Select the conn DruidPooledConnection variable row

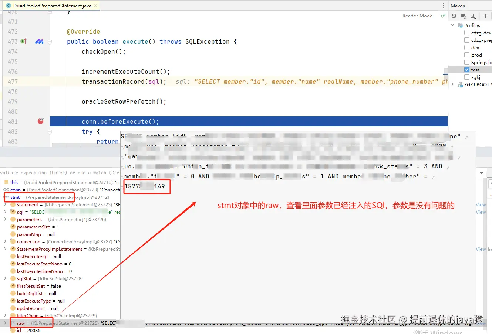pos(60,190)
